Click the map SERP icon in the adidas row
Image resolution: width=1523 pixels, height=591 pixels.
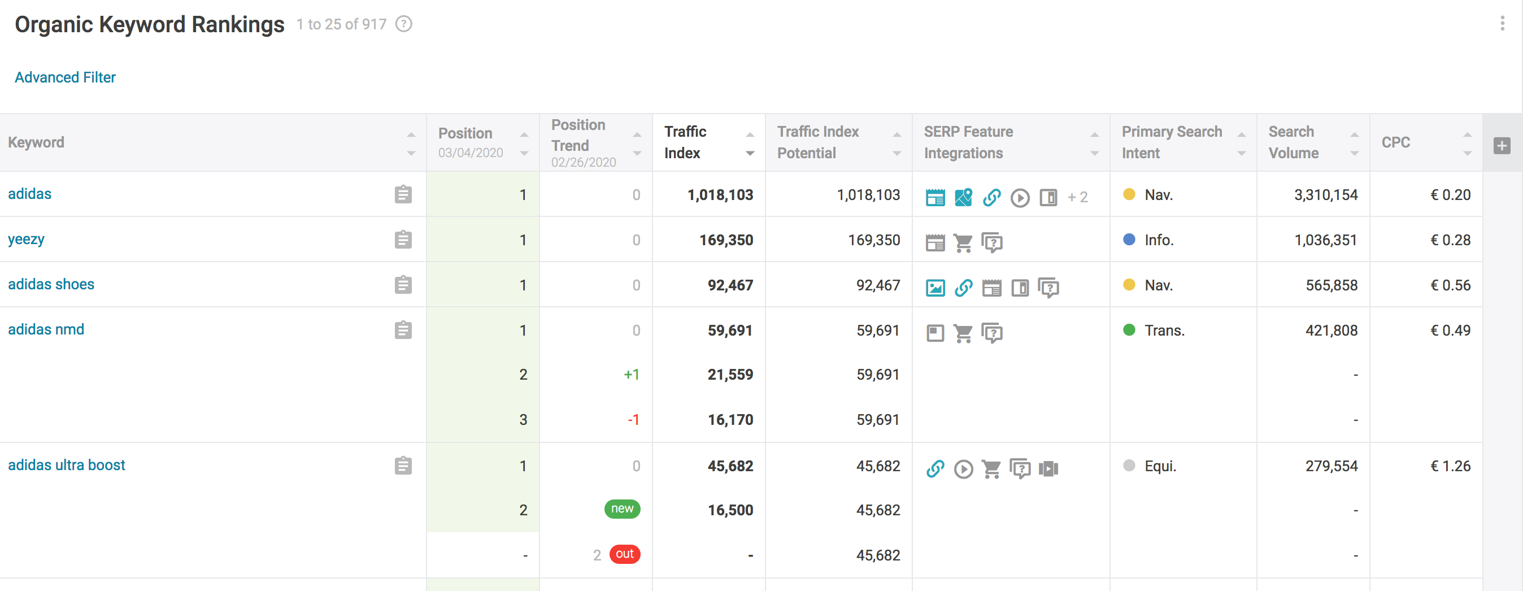[x=963, y=197]
